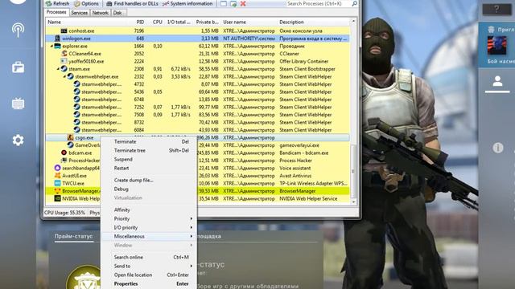Click the TWCU.exe process icon
Screen dimensions: 515x289
(57, 183)
